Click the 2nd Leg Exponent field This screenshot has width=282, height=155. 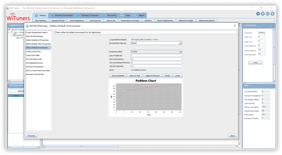click(x=156, y=59)
